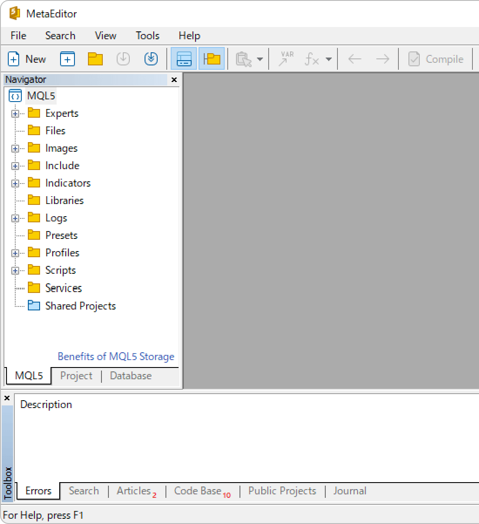Select the Libraries tree label

pos(64,200)
